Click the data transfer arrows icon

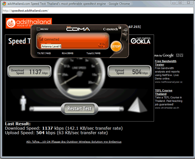[x=101, y=45]
